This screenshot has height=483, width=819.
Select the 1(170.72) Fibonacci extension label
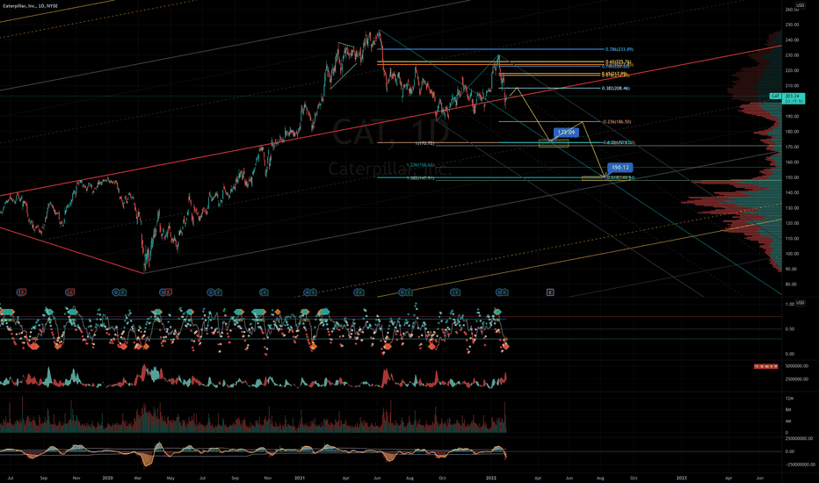[424, 143]
